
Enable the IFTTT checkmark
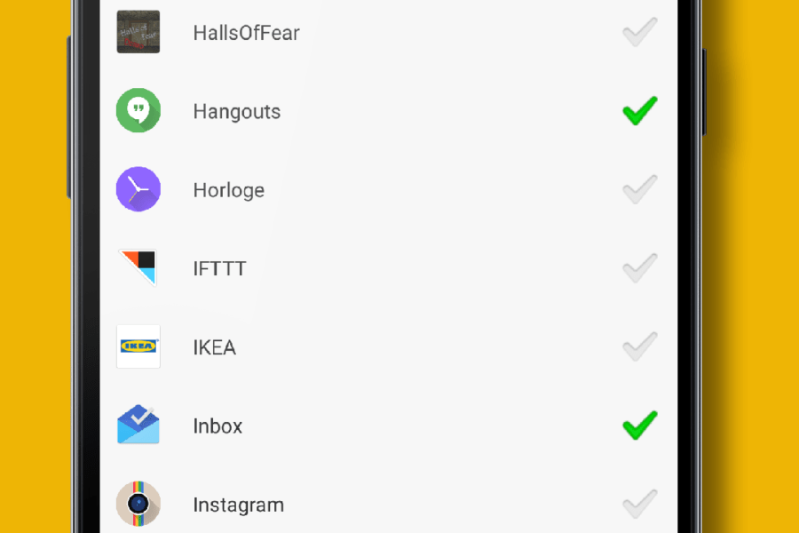640,267
